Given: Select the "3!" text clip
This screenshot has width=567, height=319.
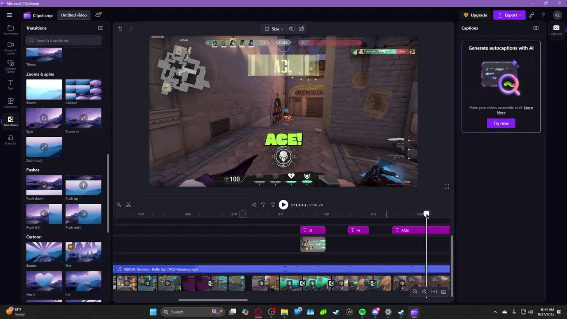Looking at the screenshot, I should (x=313, y=230).
